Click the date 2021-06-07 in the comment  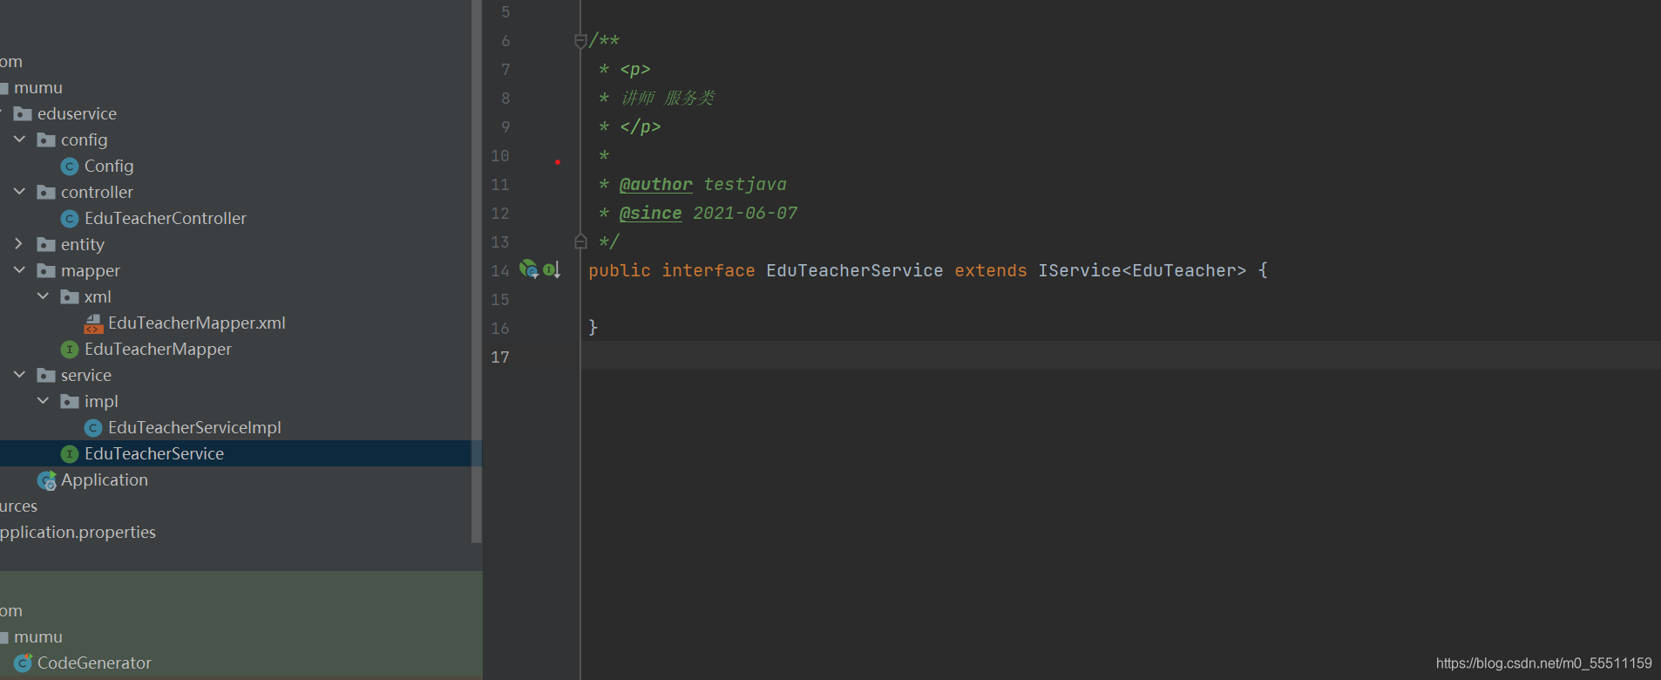click(x=745, y=213)
